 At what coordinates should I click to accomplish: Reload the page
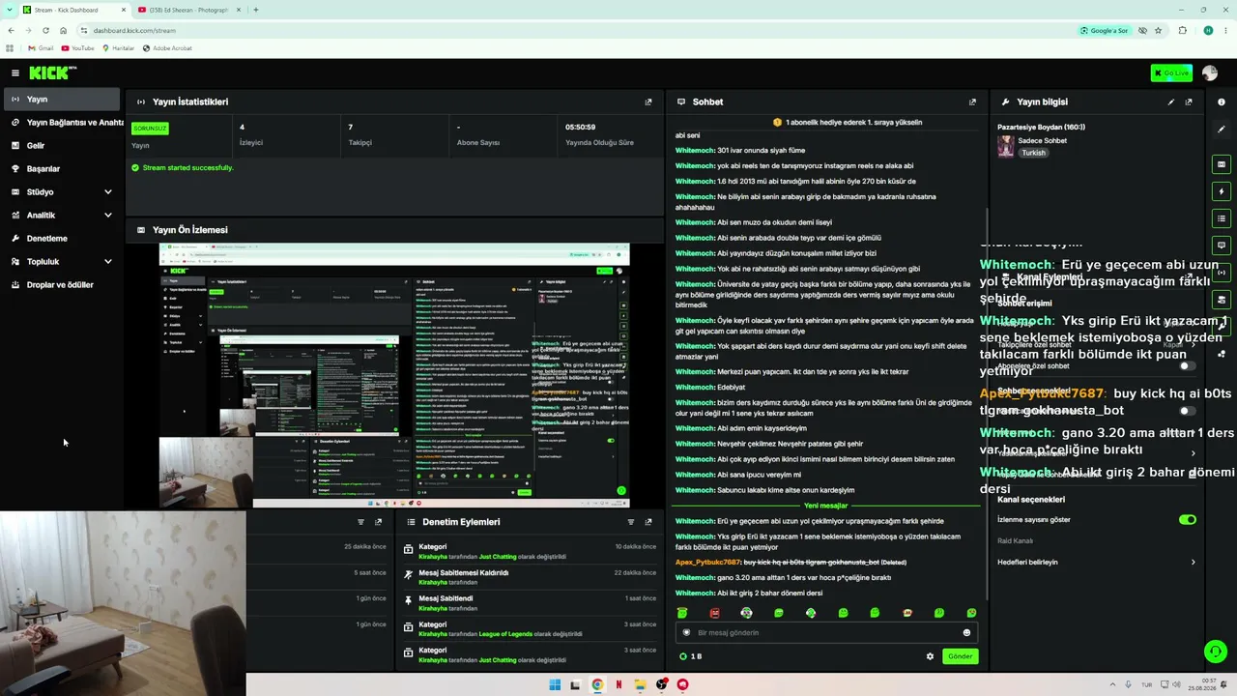pos(45,30)
